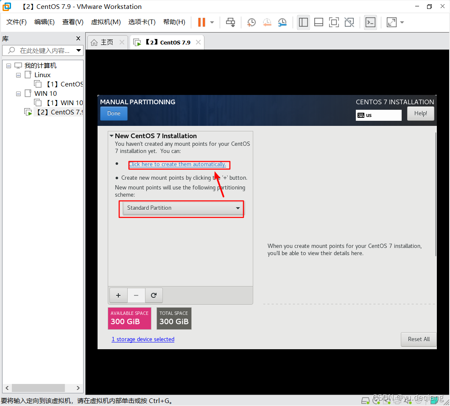Click the hard disk status icon in status bar

coord(365,400)
